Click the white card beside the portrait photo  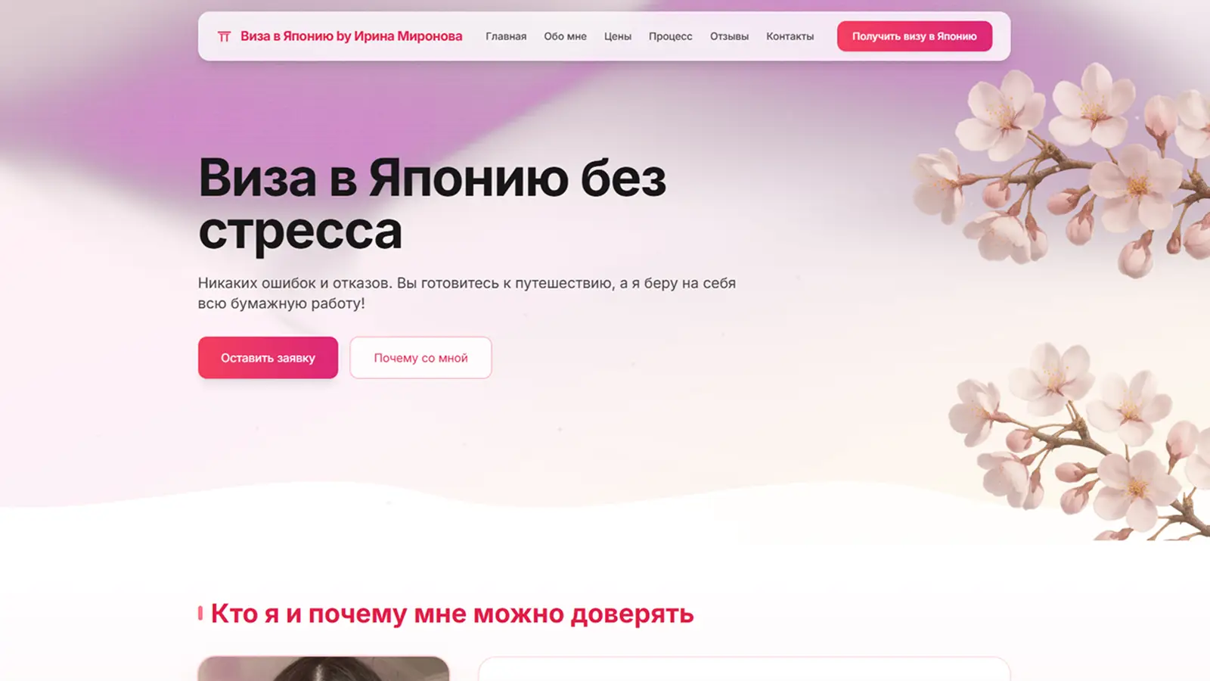(x=744, y=669)
